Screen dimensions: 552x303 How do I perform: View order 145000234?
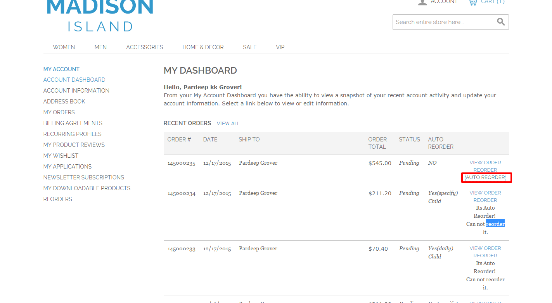[x=485, y=193]
